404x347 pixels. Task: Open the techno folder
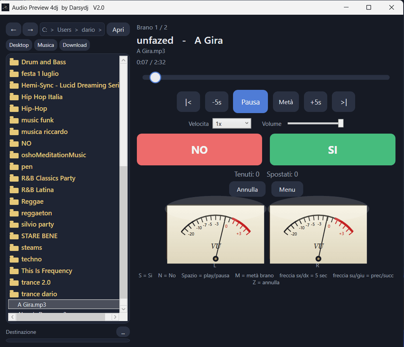click(x=31, y=259)
